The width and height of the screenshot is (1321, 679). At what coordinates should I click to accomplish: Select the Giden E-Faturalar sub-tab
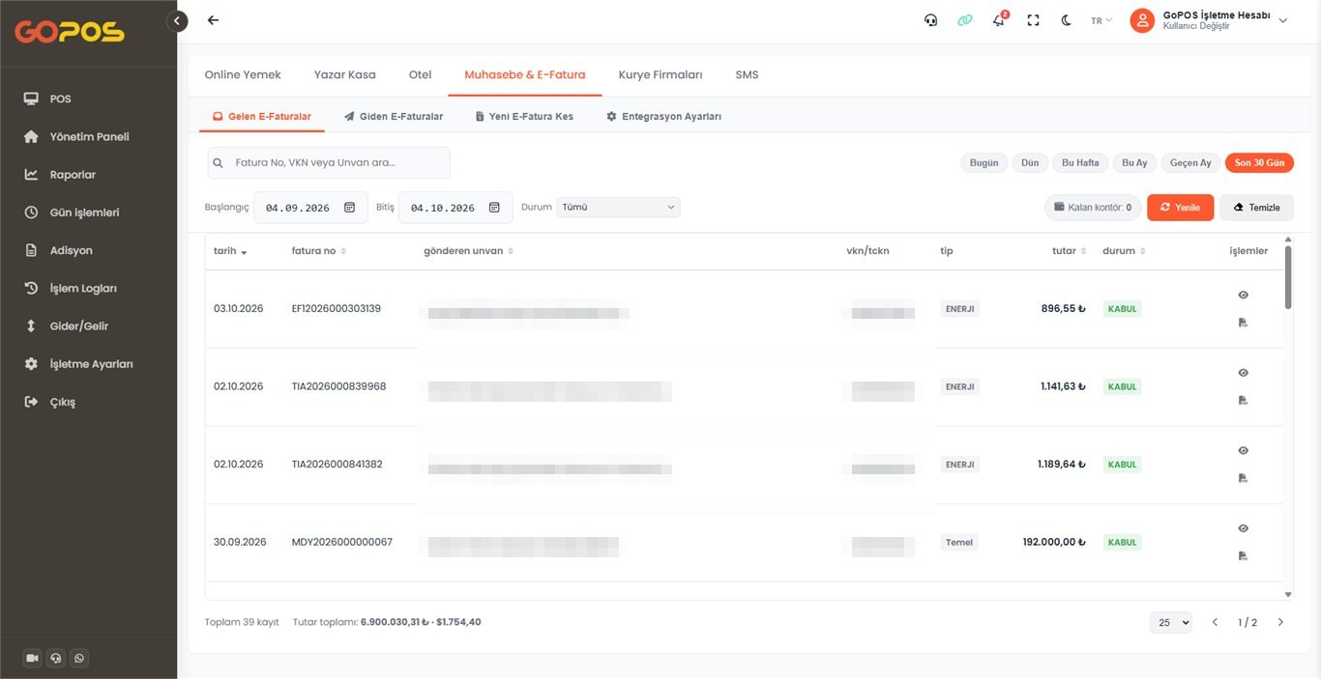pyautogui.click(x=394, y=117)
